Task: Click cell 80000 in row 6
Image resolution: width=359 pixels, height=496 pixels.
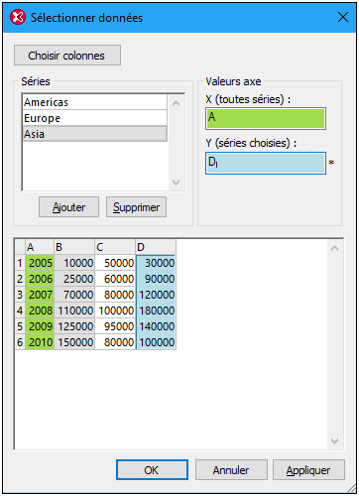Action: point(115,342)
